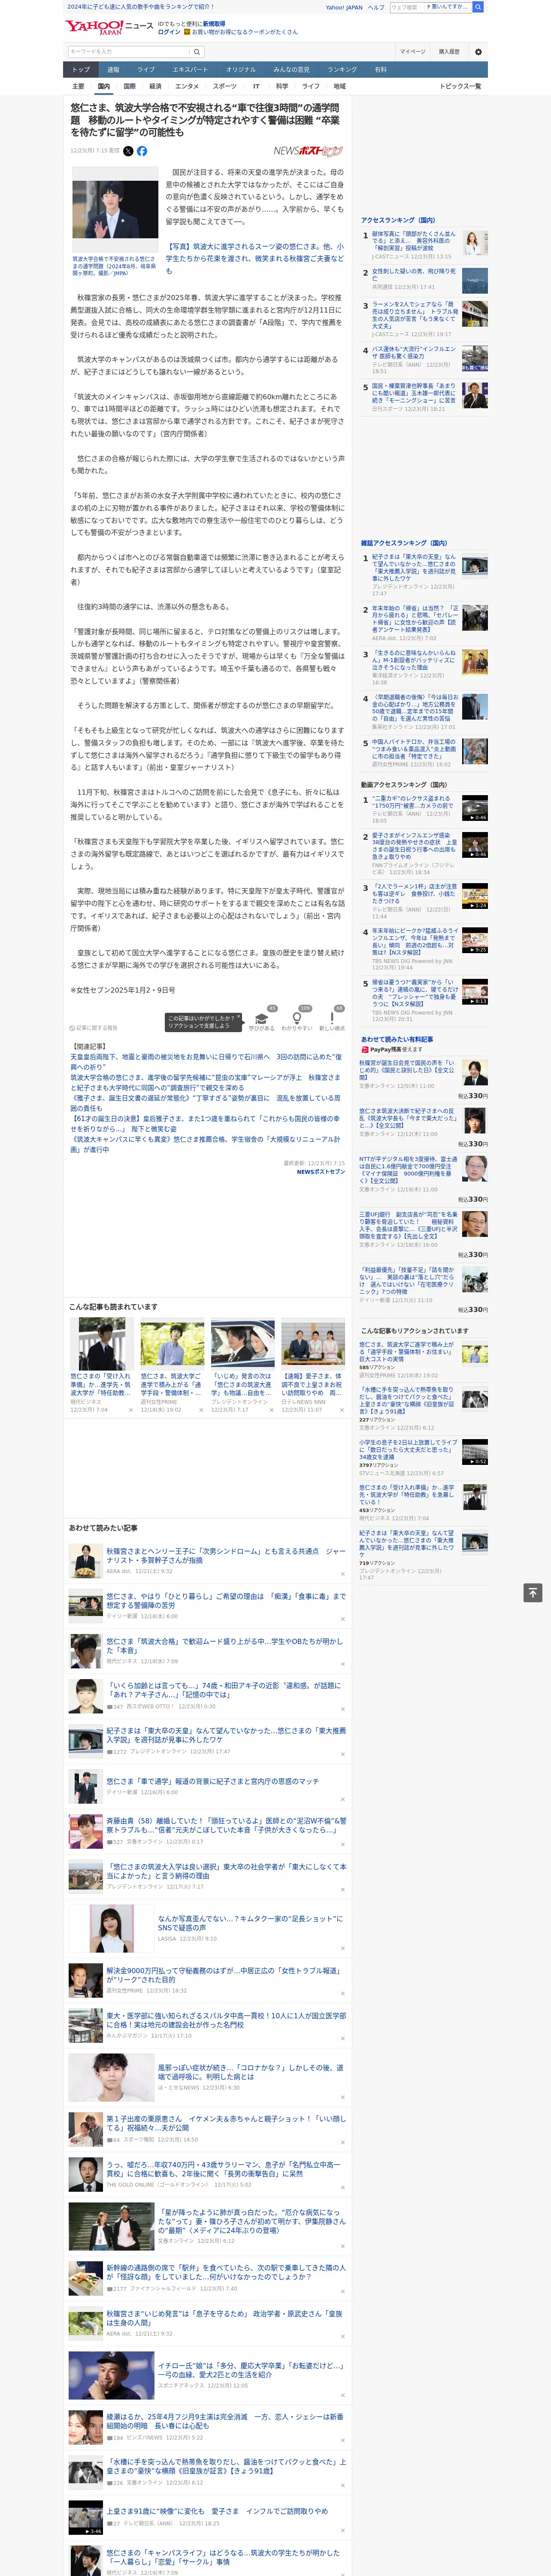Share article on X (Twitter) icon
551x2576 pixels.
[x=128, y=151]
